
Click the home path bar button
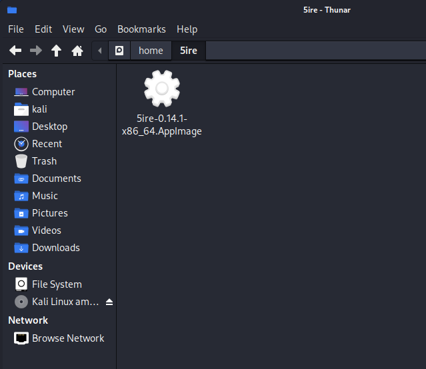click(151, 51)
